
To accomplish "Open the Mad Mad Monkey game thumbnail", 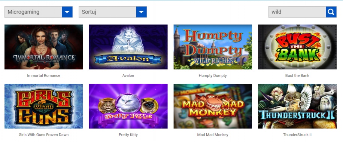I will click(213, 106).
